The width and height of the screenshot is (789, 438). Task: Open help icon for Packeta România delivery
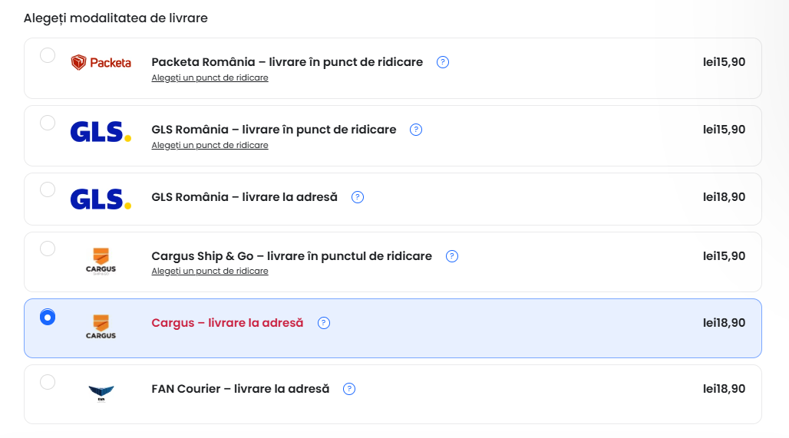(x=443, y=62)
